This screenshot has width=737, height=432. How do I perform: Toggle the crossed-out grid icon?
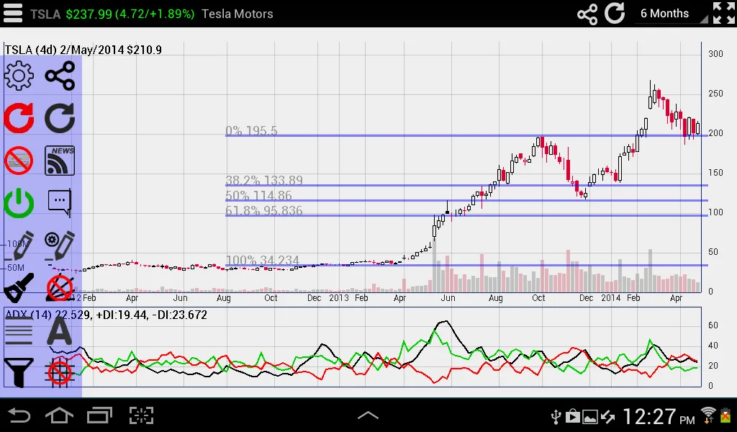60,372
